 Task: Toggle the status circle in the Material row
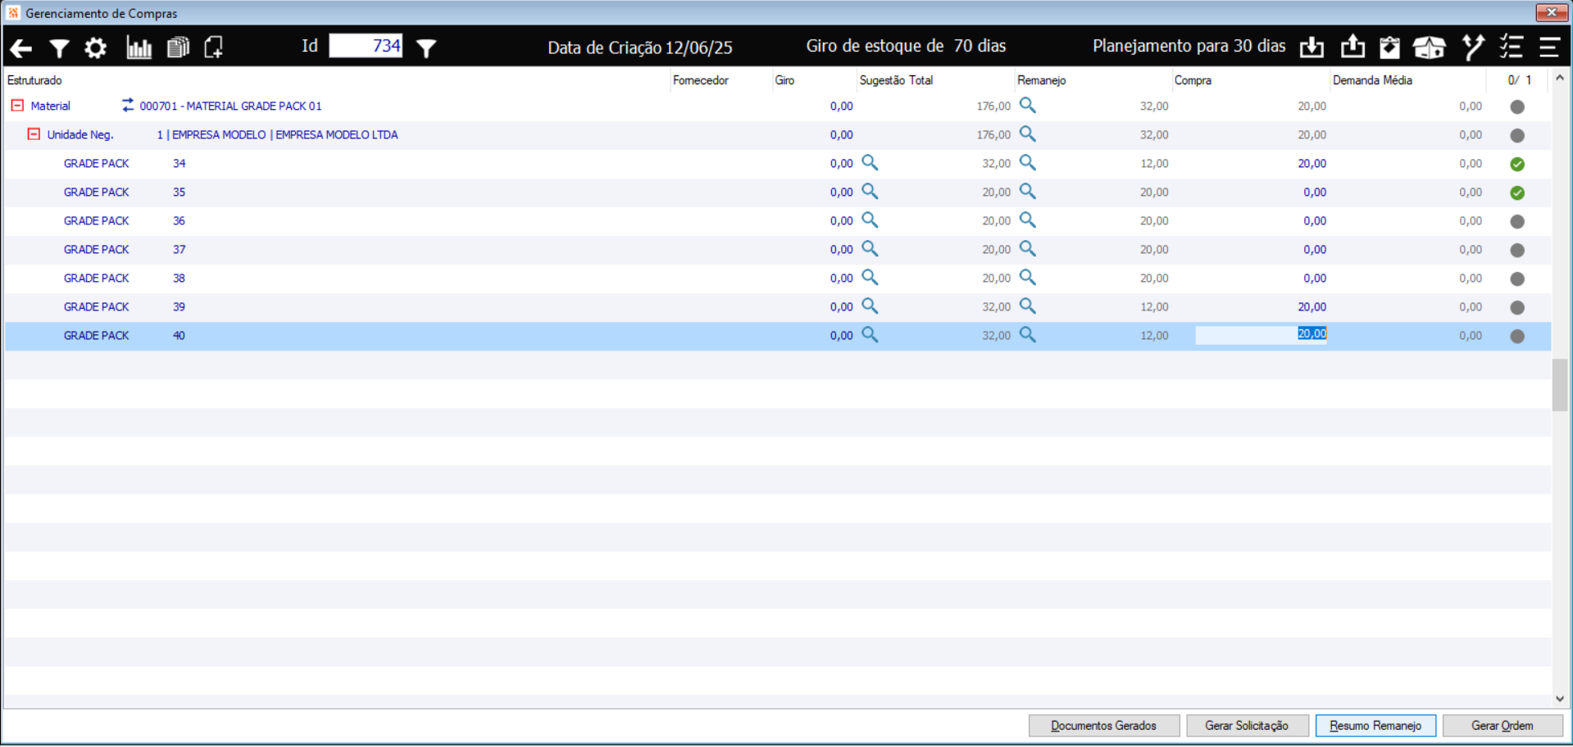pos(1517,106)
